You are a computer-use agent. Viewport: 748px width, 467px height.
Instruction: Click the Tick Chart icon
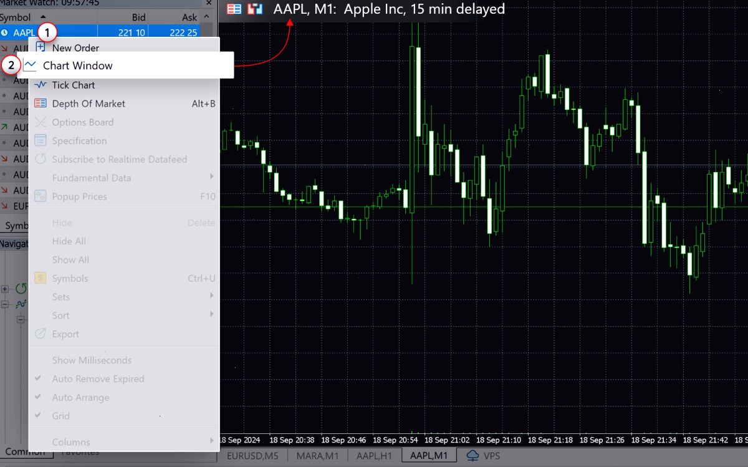tap(41, 85)
